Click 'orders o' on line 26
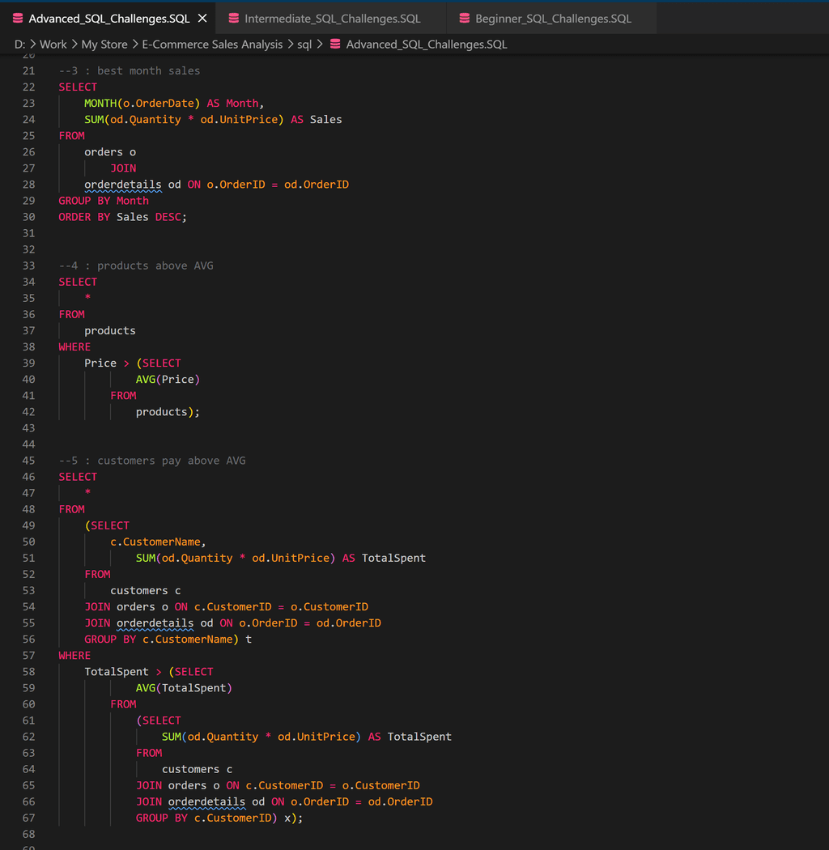Screen dimensions: 829x850 (x=110, y=152)
